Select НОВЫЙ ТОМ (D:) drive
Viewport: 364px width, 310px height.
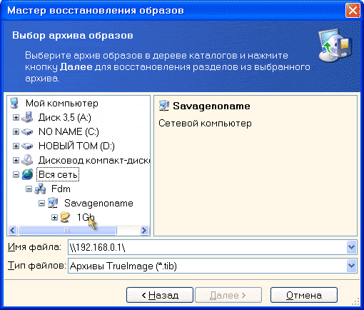point(76,146)
